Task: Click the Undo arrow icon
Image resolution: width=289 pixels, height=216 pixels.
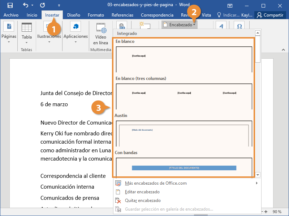Action: [x=26, y=5]
